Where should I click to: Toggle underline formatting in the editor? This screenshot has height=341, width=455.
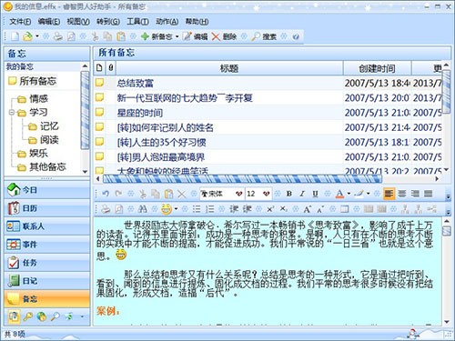point(316,194)
